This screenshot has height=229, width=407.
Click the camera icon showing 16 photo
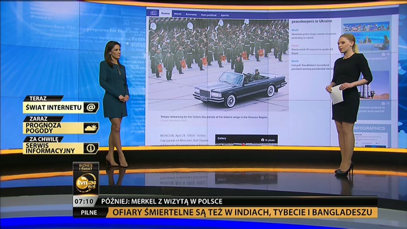[x=262, y=140]
